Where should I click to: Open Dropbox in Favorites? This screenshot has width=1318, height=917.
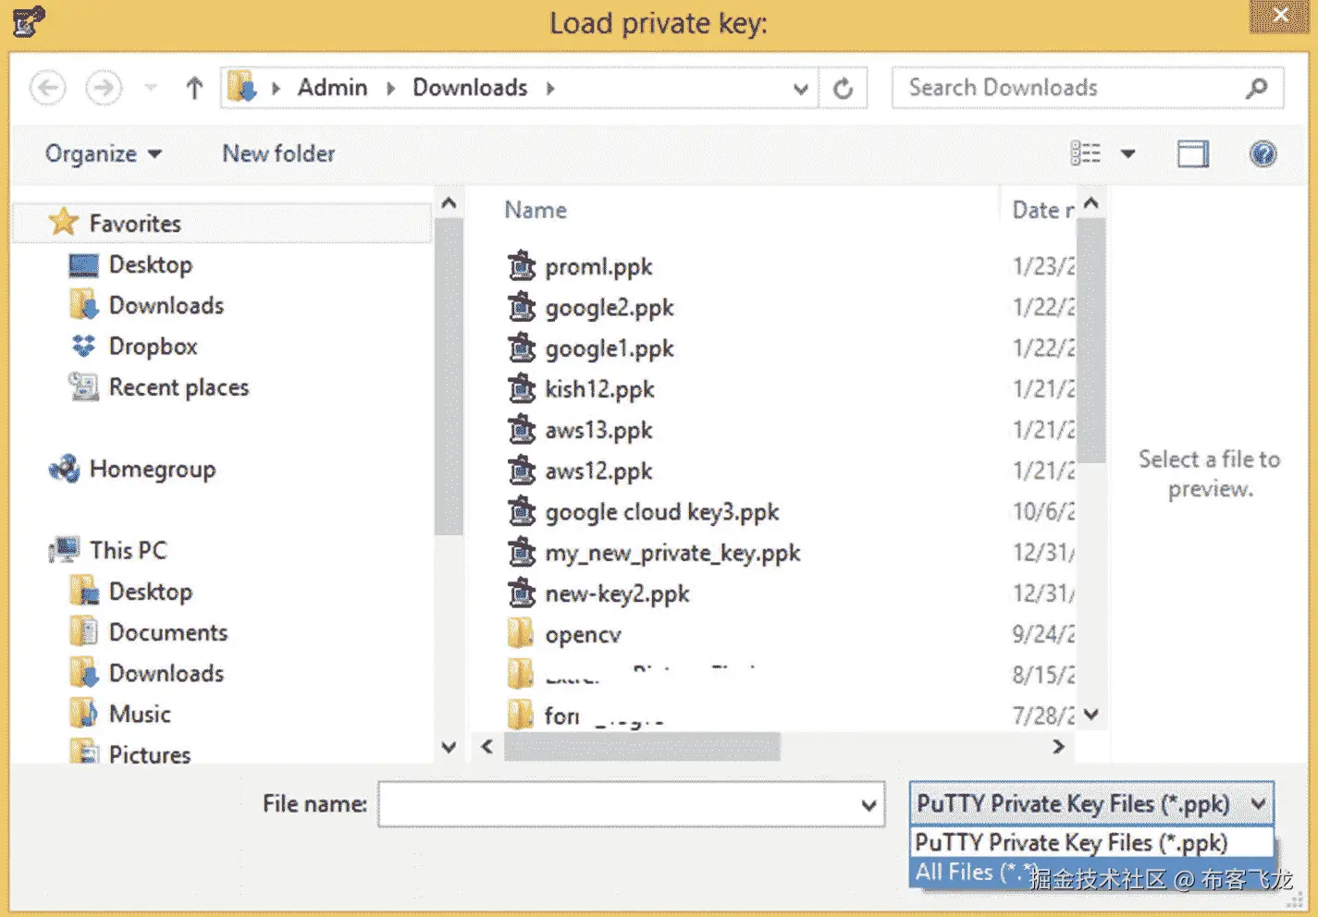153,346
